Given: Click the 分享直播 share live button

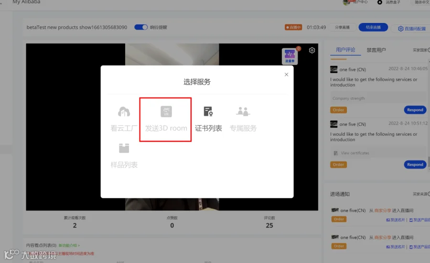Looking at the screenshot, I should 342,27.
